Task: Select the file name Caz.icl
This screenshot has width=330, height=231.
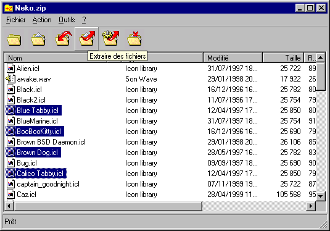Action: tap(27, 195)
